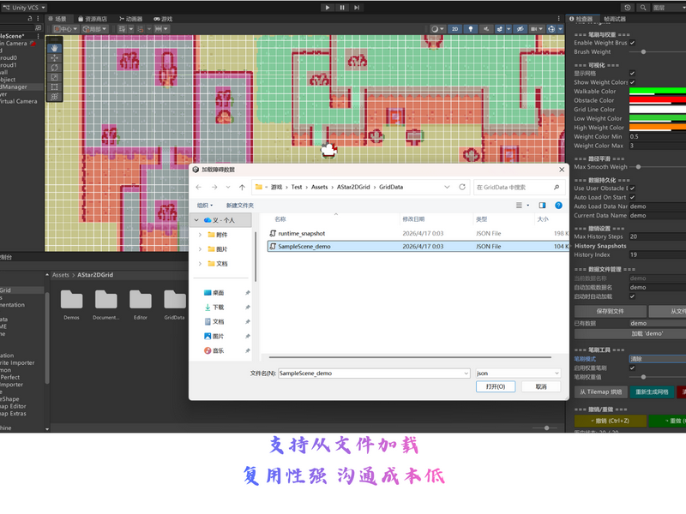
Task: Select the Transform tool in scene toolbar
Action: (x=54, y=96)
